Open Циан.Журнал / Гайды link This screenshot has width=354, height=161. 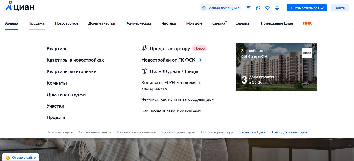174,71
